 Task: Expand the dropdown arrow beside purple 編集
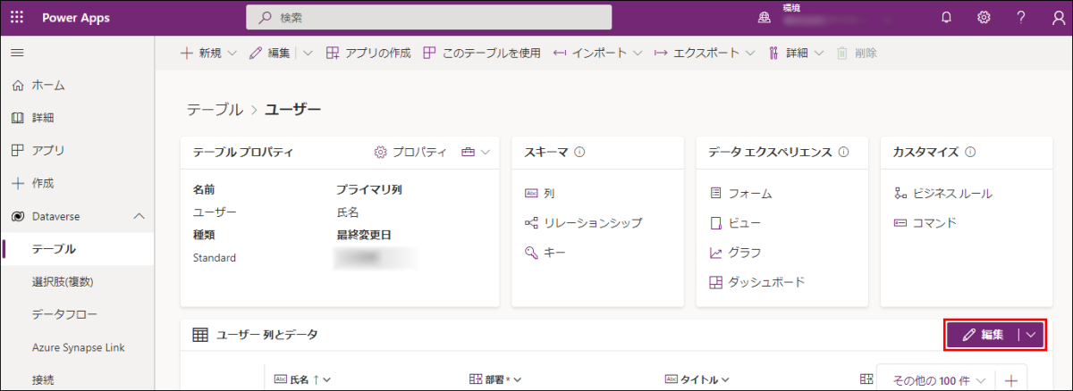(1031, 335)
